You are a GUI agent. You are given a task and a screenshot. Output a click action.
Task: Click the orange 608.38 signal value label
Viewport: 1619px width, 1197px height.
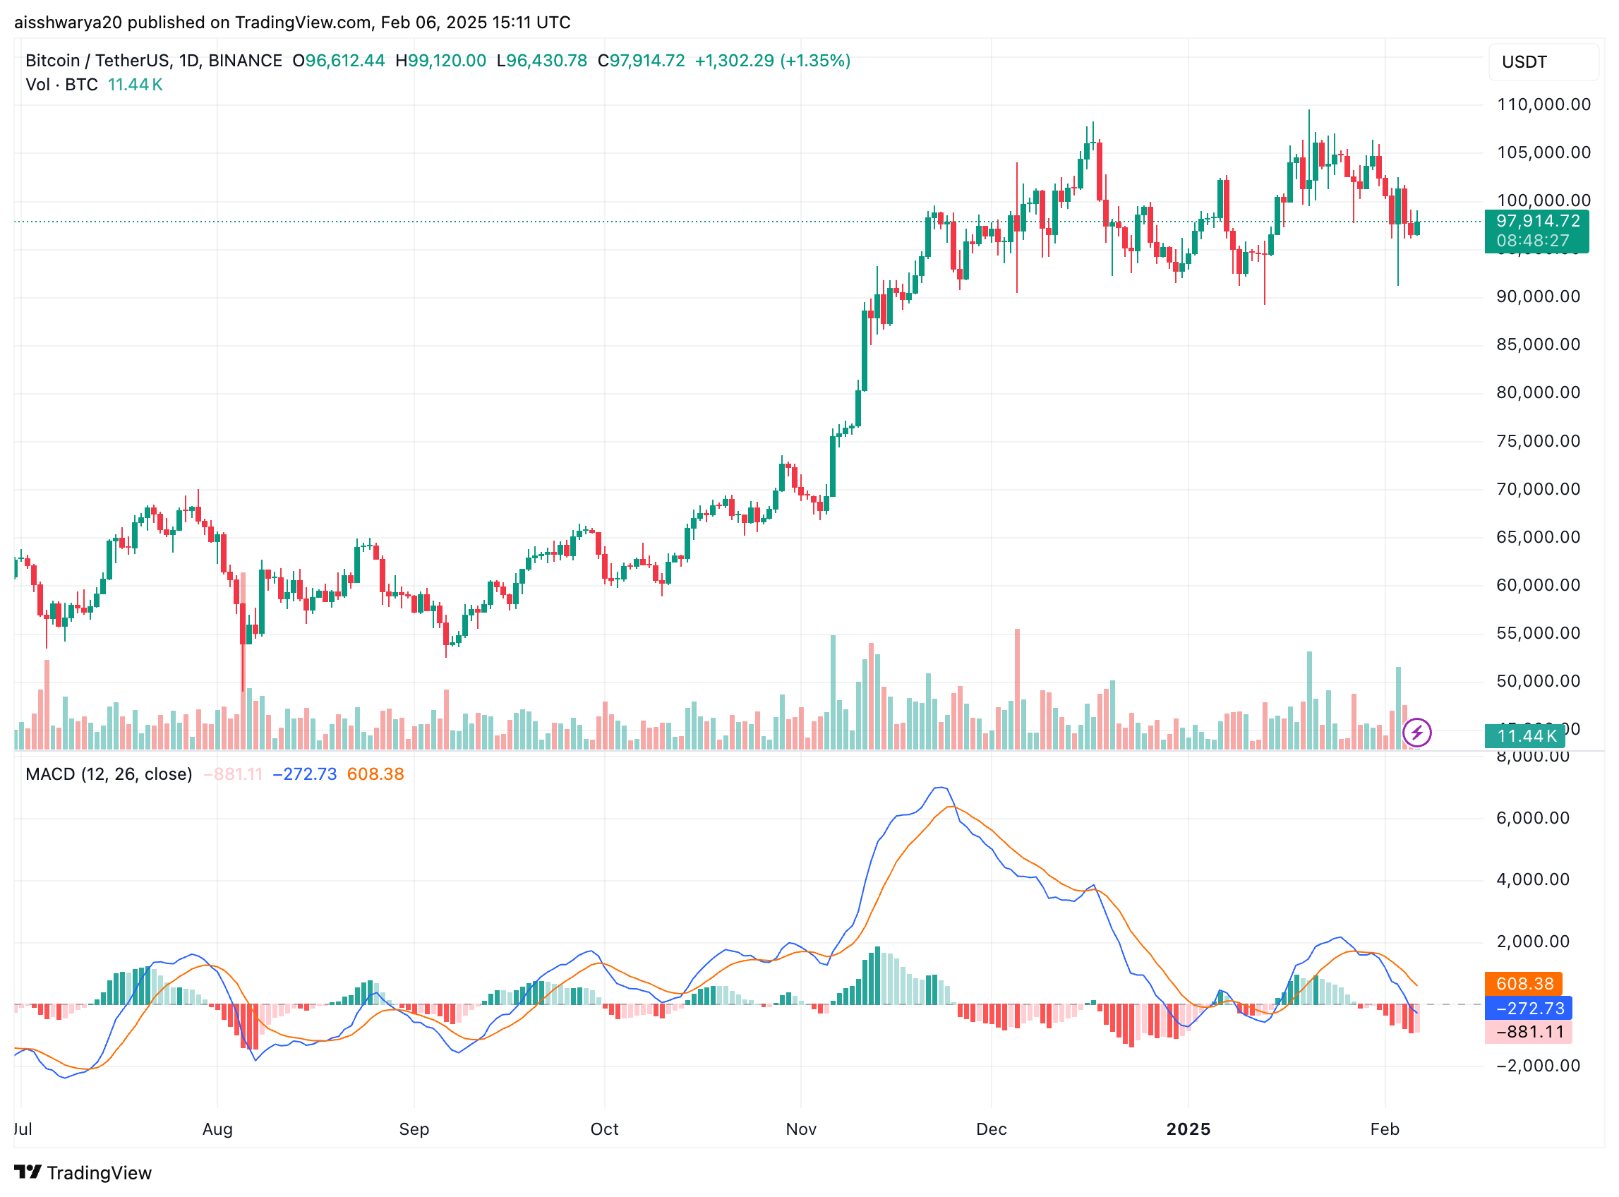tap(1524, 984)
